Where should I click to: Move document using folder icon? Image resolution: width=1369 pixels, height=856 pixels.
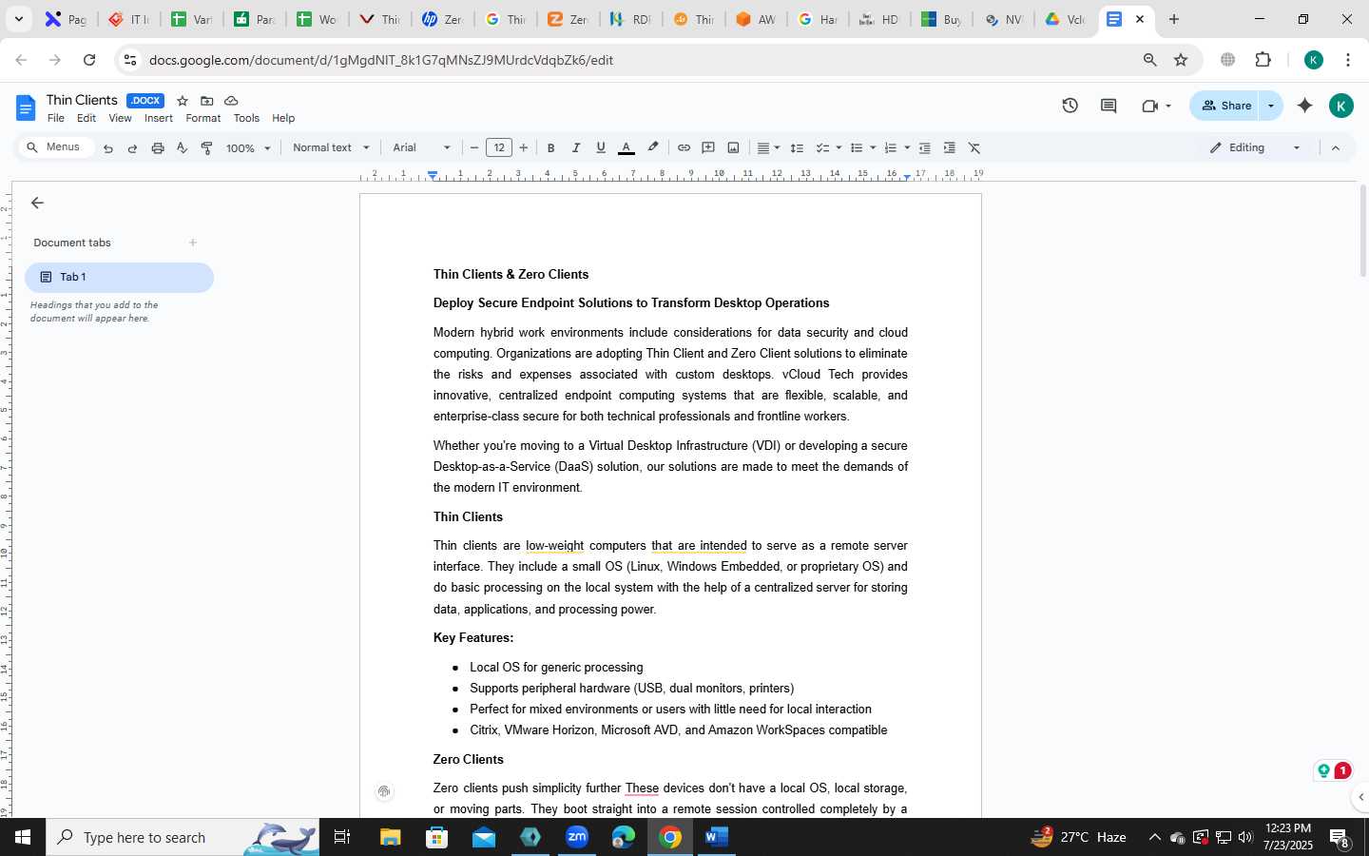206,101
